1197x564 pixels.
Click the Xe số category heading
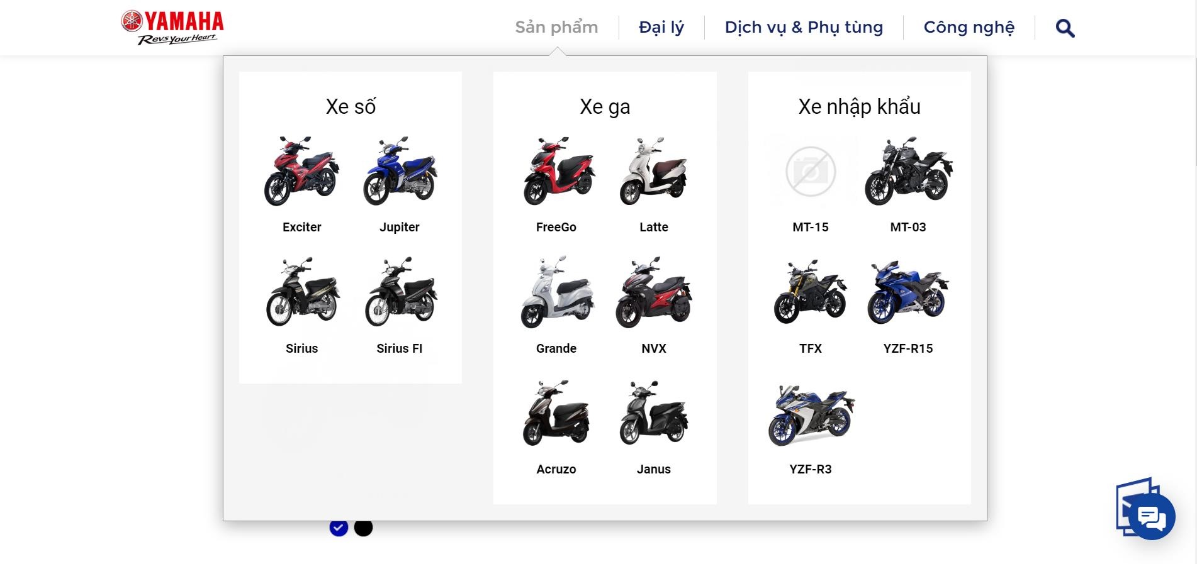pyautogui.click(x=351, y=106)
